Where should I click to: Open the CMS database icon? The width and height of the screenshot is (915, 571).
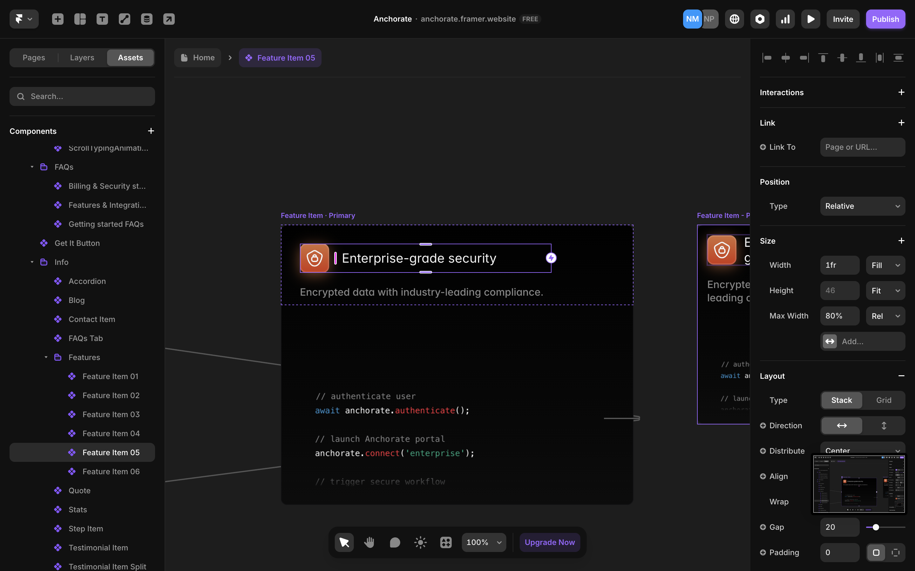pos(147,19)
